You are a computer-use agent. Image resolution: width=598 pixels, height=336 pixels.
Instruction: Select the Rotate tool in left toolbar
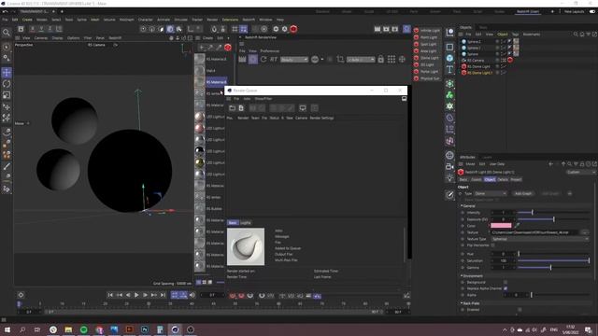tap(7, 84)
